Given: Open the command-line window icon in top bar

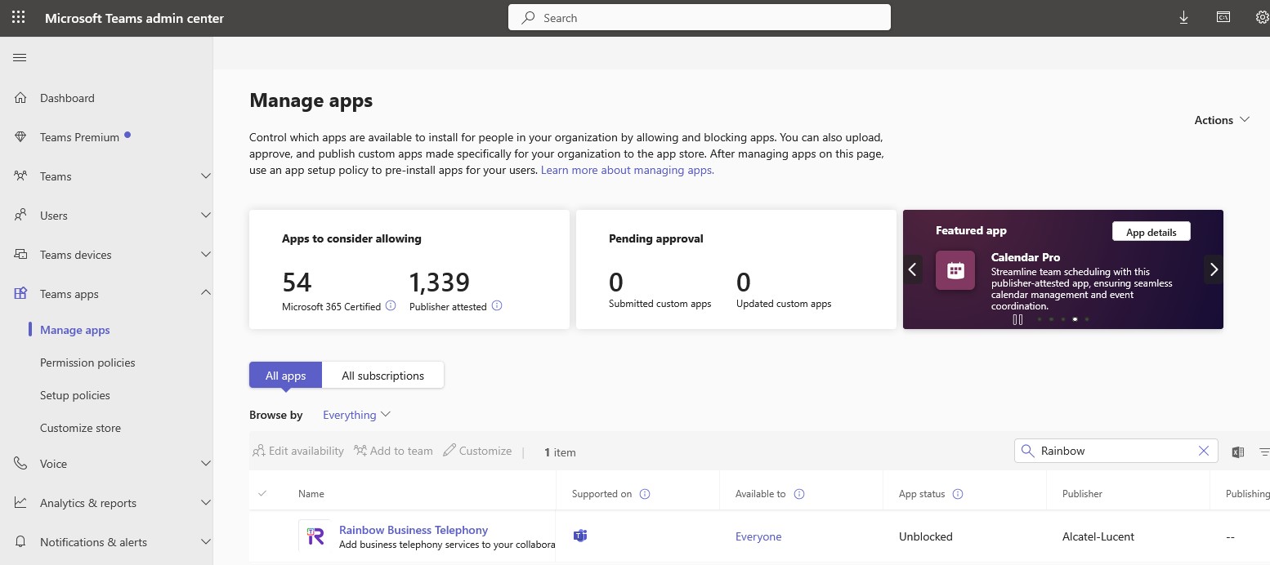Looking at the screenshot, I should point(1223,17).
